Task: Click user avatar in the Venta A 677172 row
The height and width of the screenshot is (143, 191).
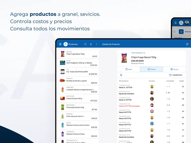Action: (152, 124)
